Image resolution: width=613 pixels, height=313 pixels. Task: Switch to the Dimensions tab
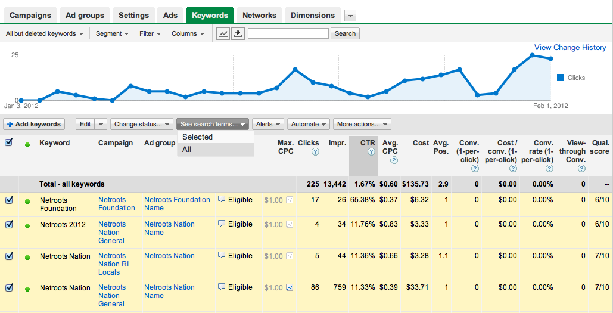click(313, 16)
